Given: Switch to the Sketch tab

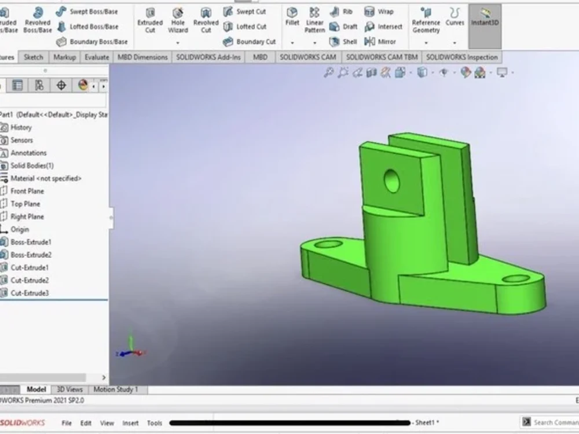Looking at the screenshot, I should pyautogui.click(x=33, y=57).
